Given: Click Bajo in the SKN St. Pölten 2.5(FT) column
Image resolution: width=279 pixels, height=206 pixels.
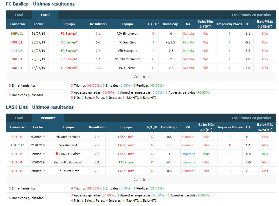Looking at the screenshot, I should click(x=206, y=154).
